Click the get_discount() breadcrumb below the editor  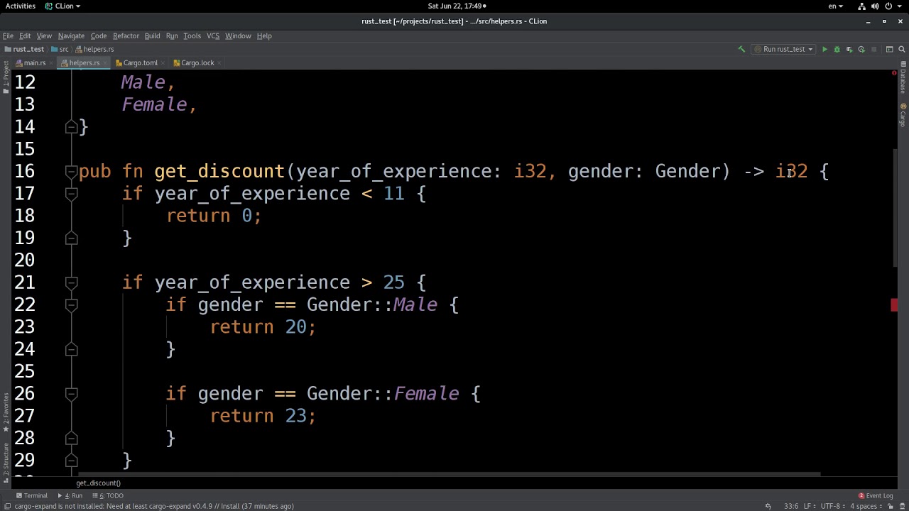tap(99, 483)
